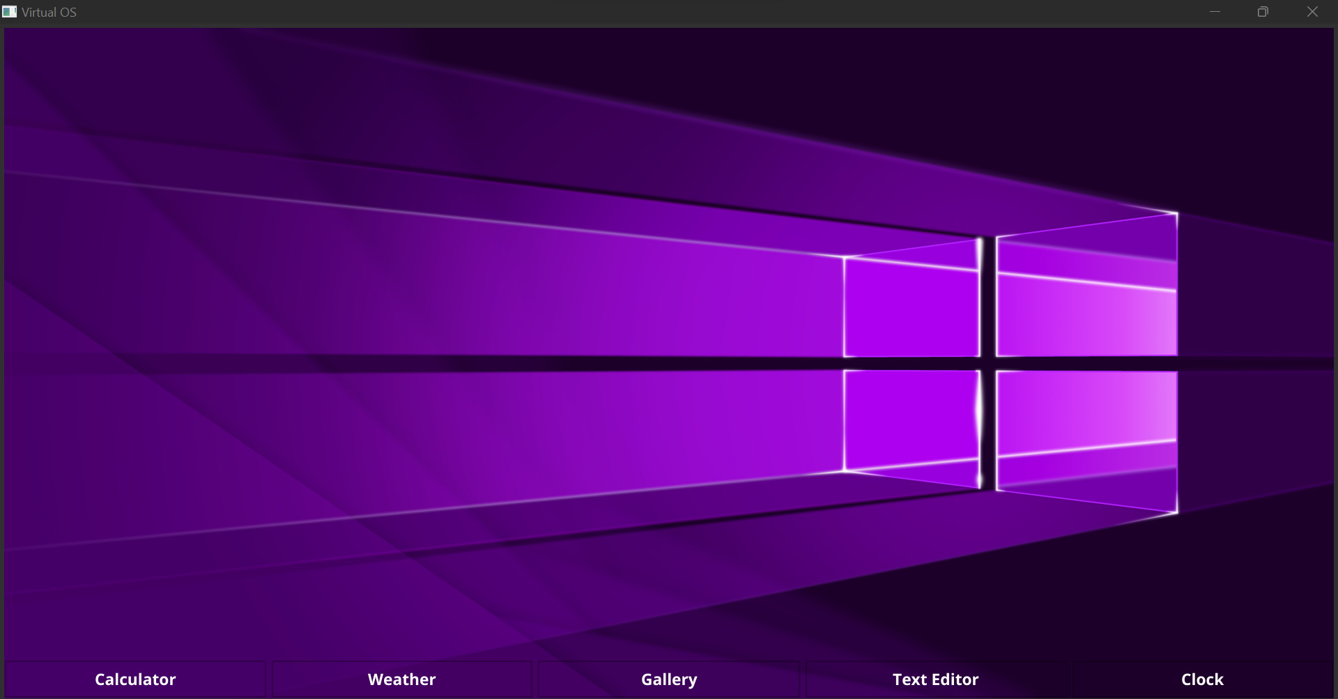This screenshot has height=699, width=1338.
Task: Start the Text Editor app
Action: click(936, 679)
